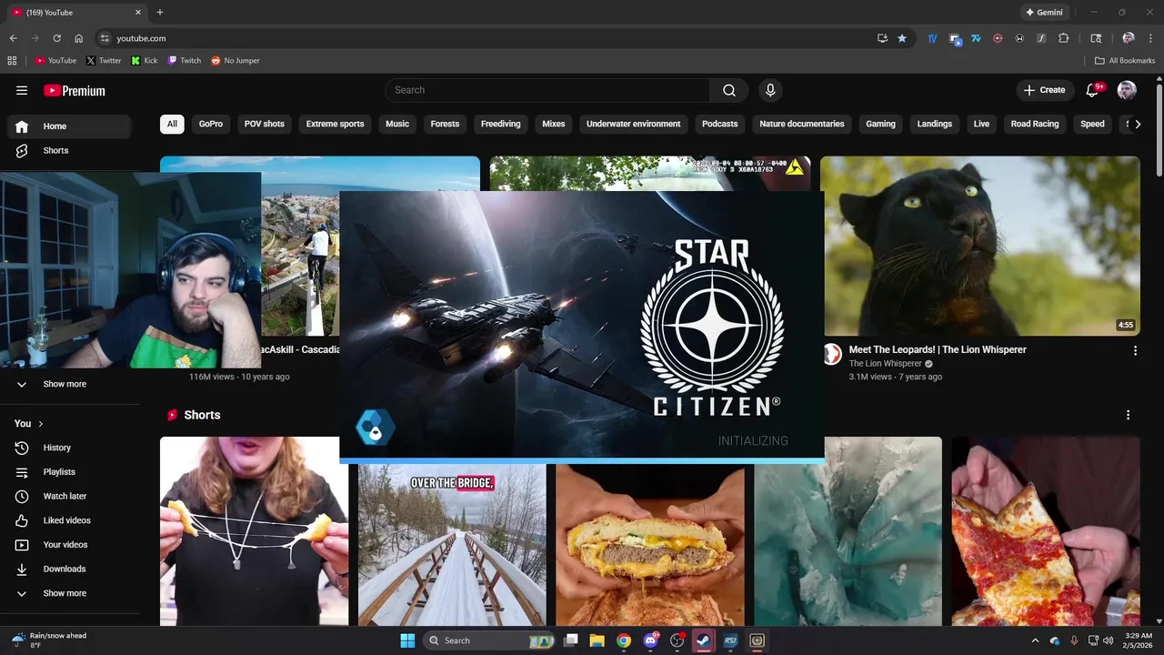The image size is (1164, 655).
Task: Go back in browser history
Action: [13, 38]
